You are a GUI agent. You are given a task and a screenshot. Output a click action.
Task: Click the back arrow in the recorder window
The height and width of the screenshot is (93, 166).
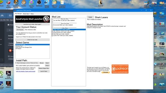tap(10, 30)
